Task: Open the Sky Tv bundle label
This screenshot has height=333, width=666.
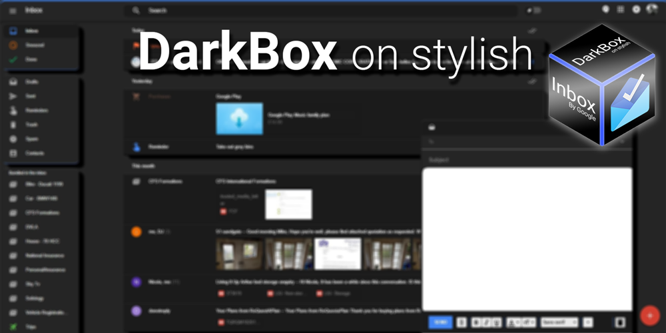Action: [41, 284]
